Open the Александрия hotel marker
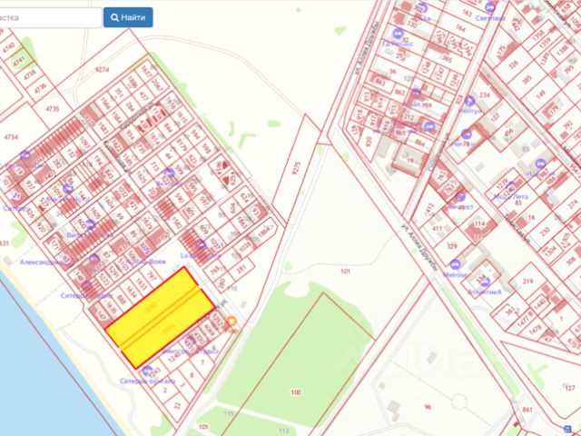 (94, 258)
